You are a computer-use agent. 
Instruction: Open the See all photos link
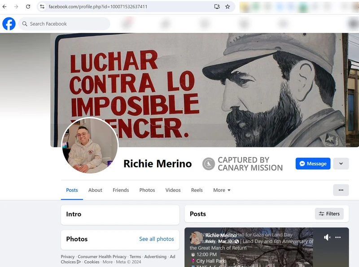click(156, 239)
